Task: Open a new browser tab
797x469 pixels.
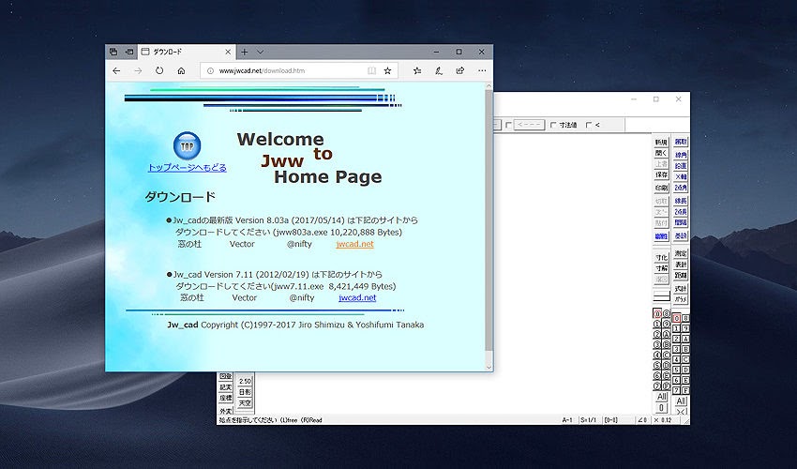Action: [245, 52]
